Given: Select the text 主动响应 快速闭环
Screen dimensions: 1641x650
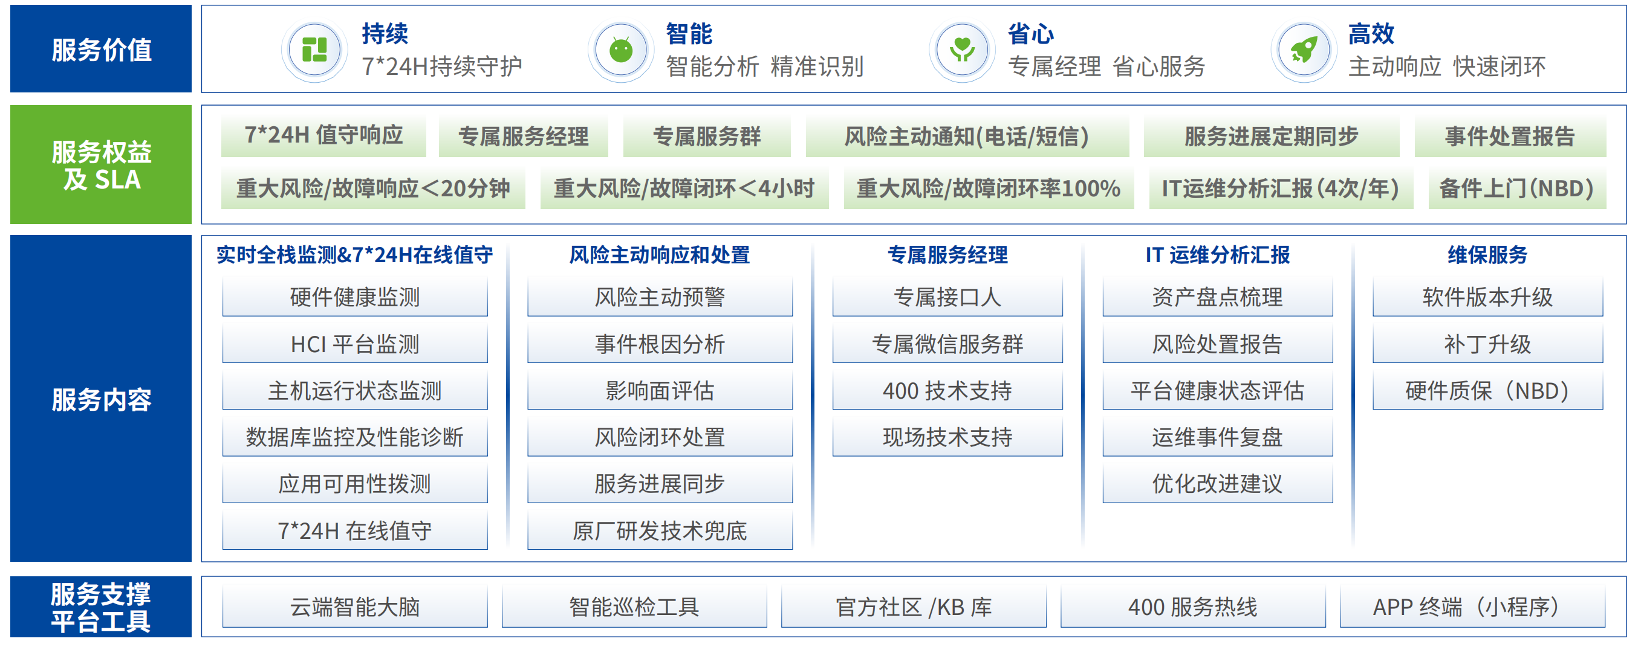Looking at the screenshot, I should pyautogui.click(x=1447, y=66).
